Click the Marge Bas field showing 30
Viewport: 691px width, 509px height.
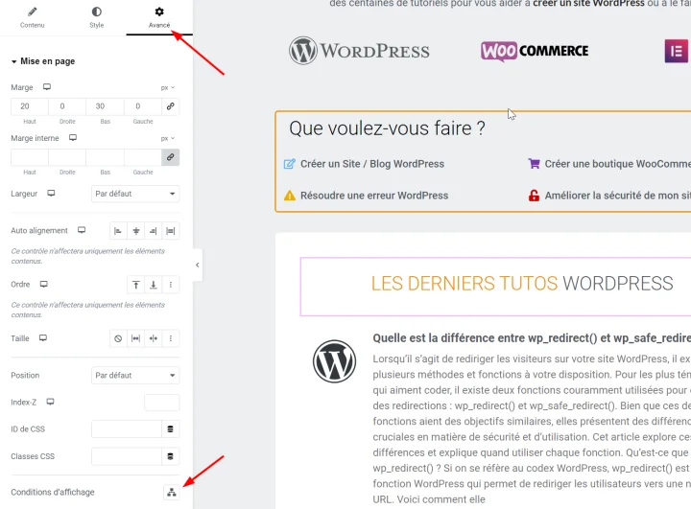[x=105, y=106]
